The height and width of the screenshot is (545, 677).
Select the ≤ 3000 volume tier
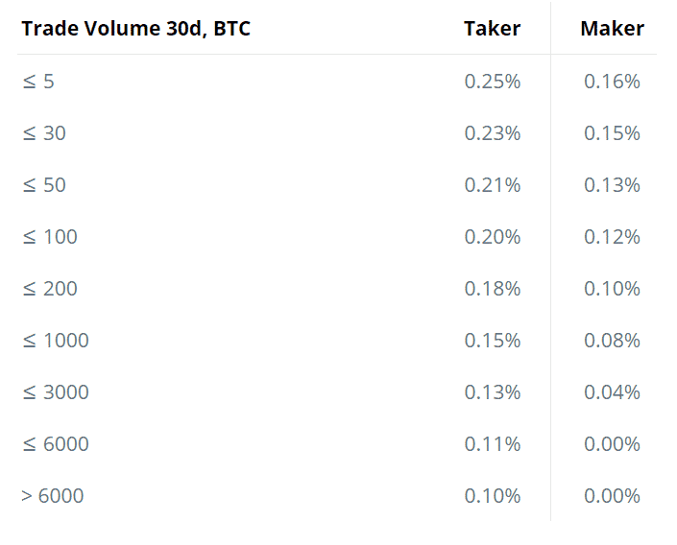[x=56, y=392]
